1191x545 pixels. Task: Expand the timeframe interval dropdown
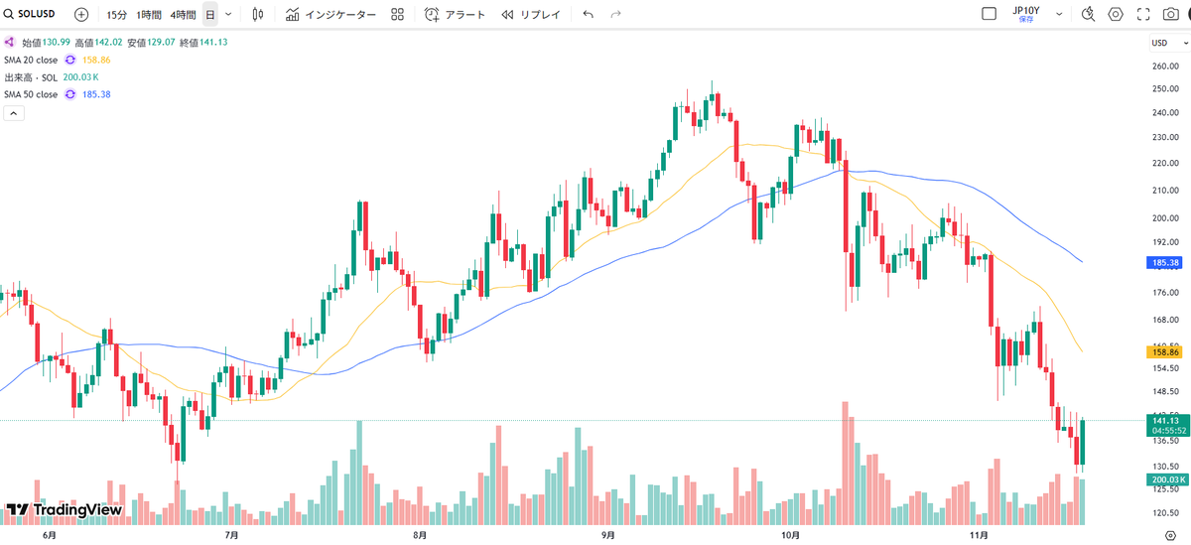point(229,15)
